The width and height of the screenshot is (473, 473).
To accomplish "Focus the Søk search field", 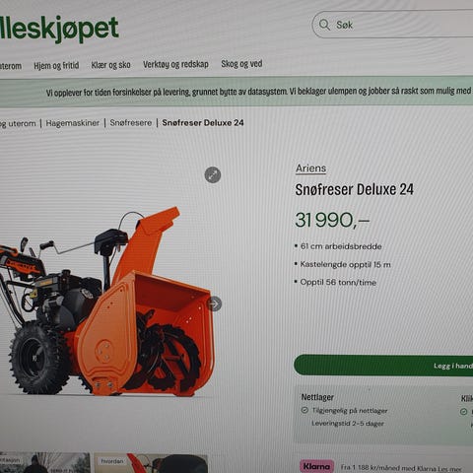I will [x=392, y=25].
